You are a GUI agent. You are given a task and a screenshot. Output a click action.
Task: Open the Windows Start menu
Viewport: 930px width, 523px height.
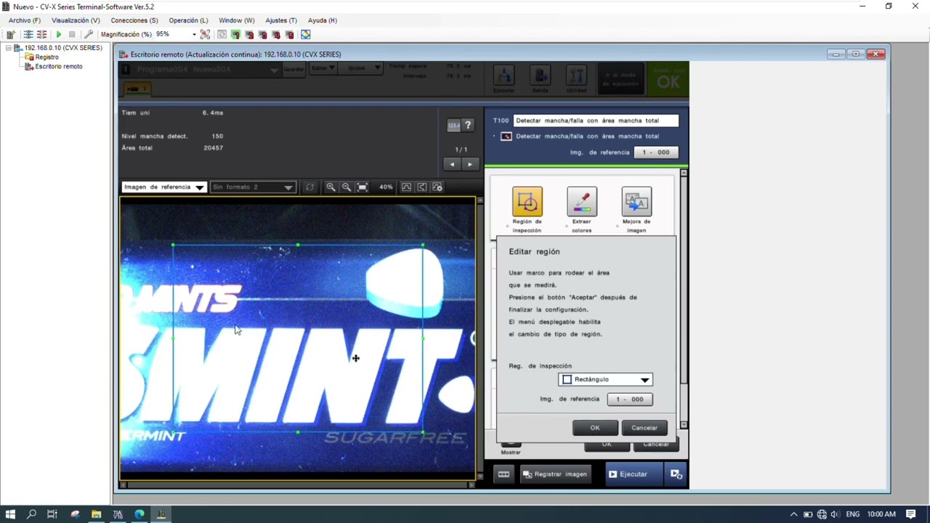coord(10,514)
